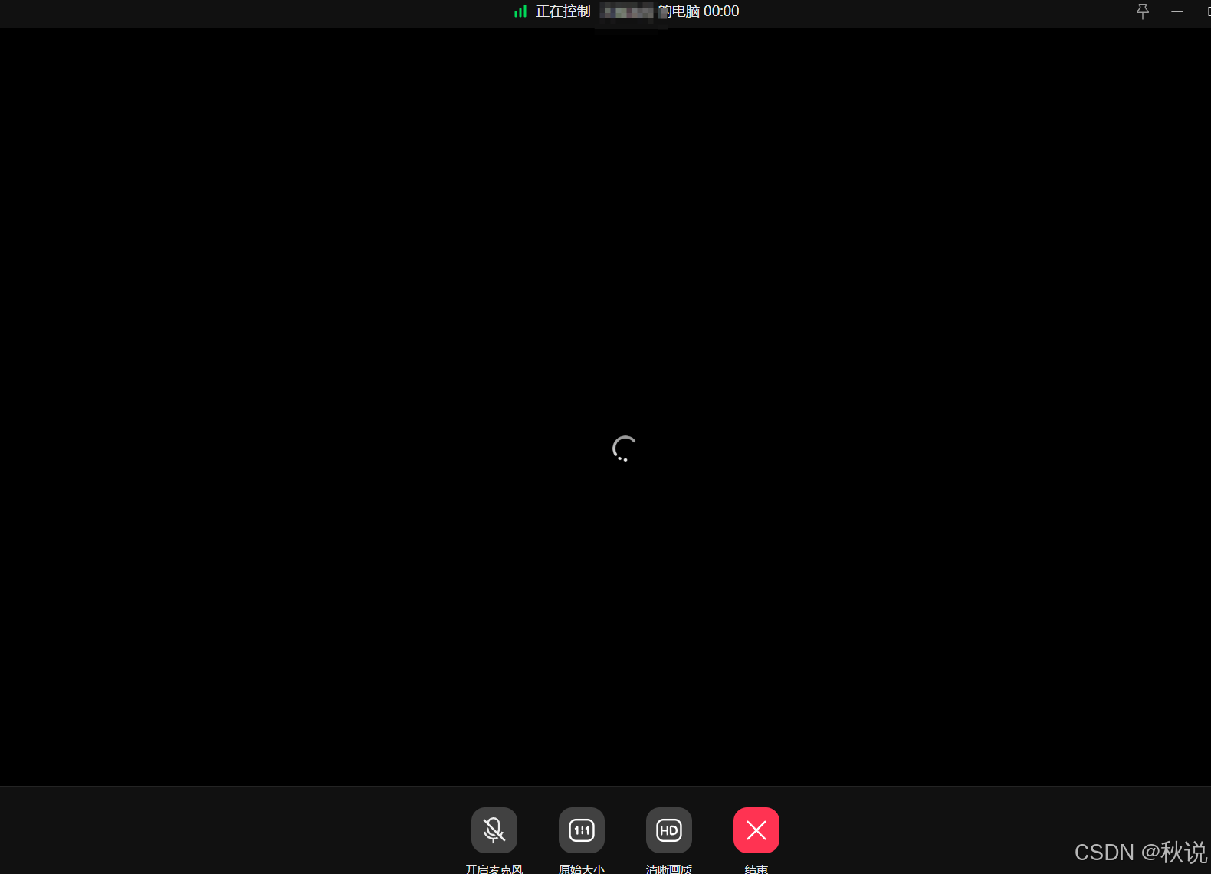Click the 00:00 session timer

(721, 11)
